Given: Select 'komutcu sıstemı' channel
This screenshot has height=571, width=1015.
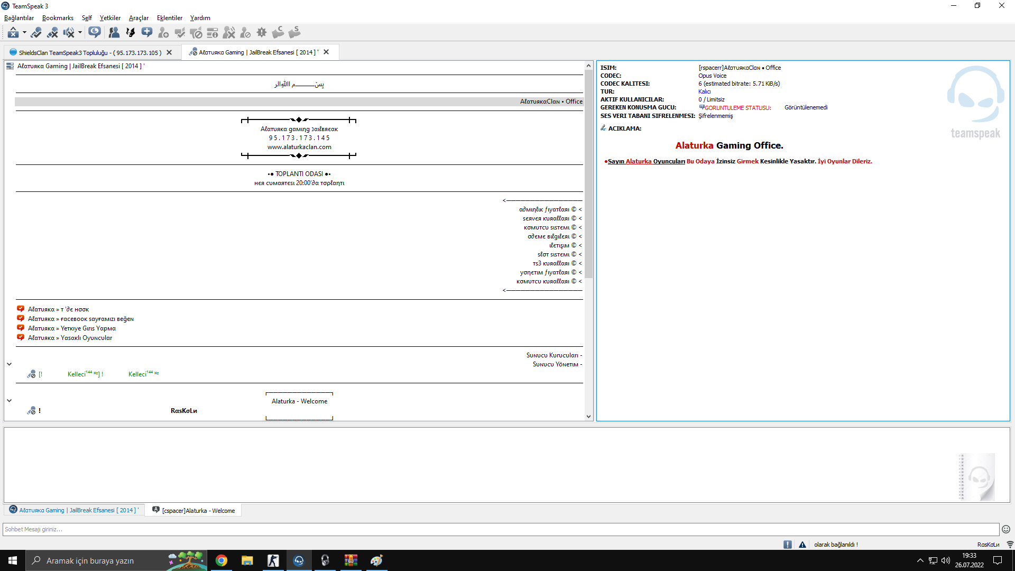Looking at the screenshot, I should pyautogui.click(x=553, y=227).
